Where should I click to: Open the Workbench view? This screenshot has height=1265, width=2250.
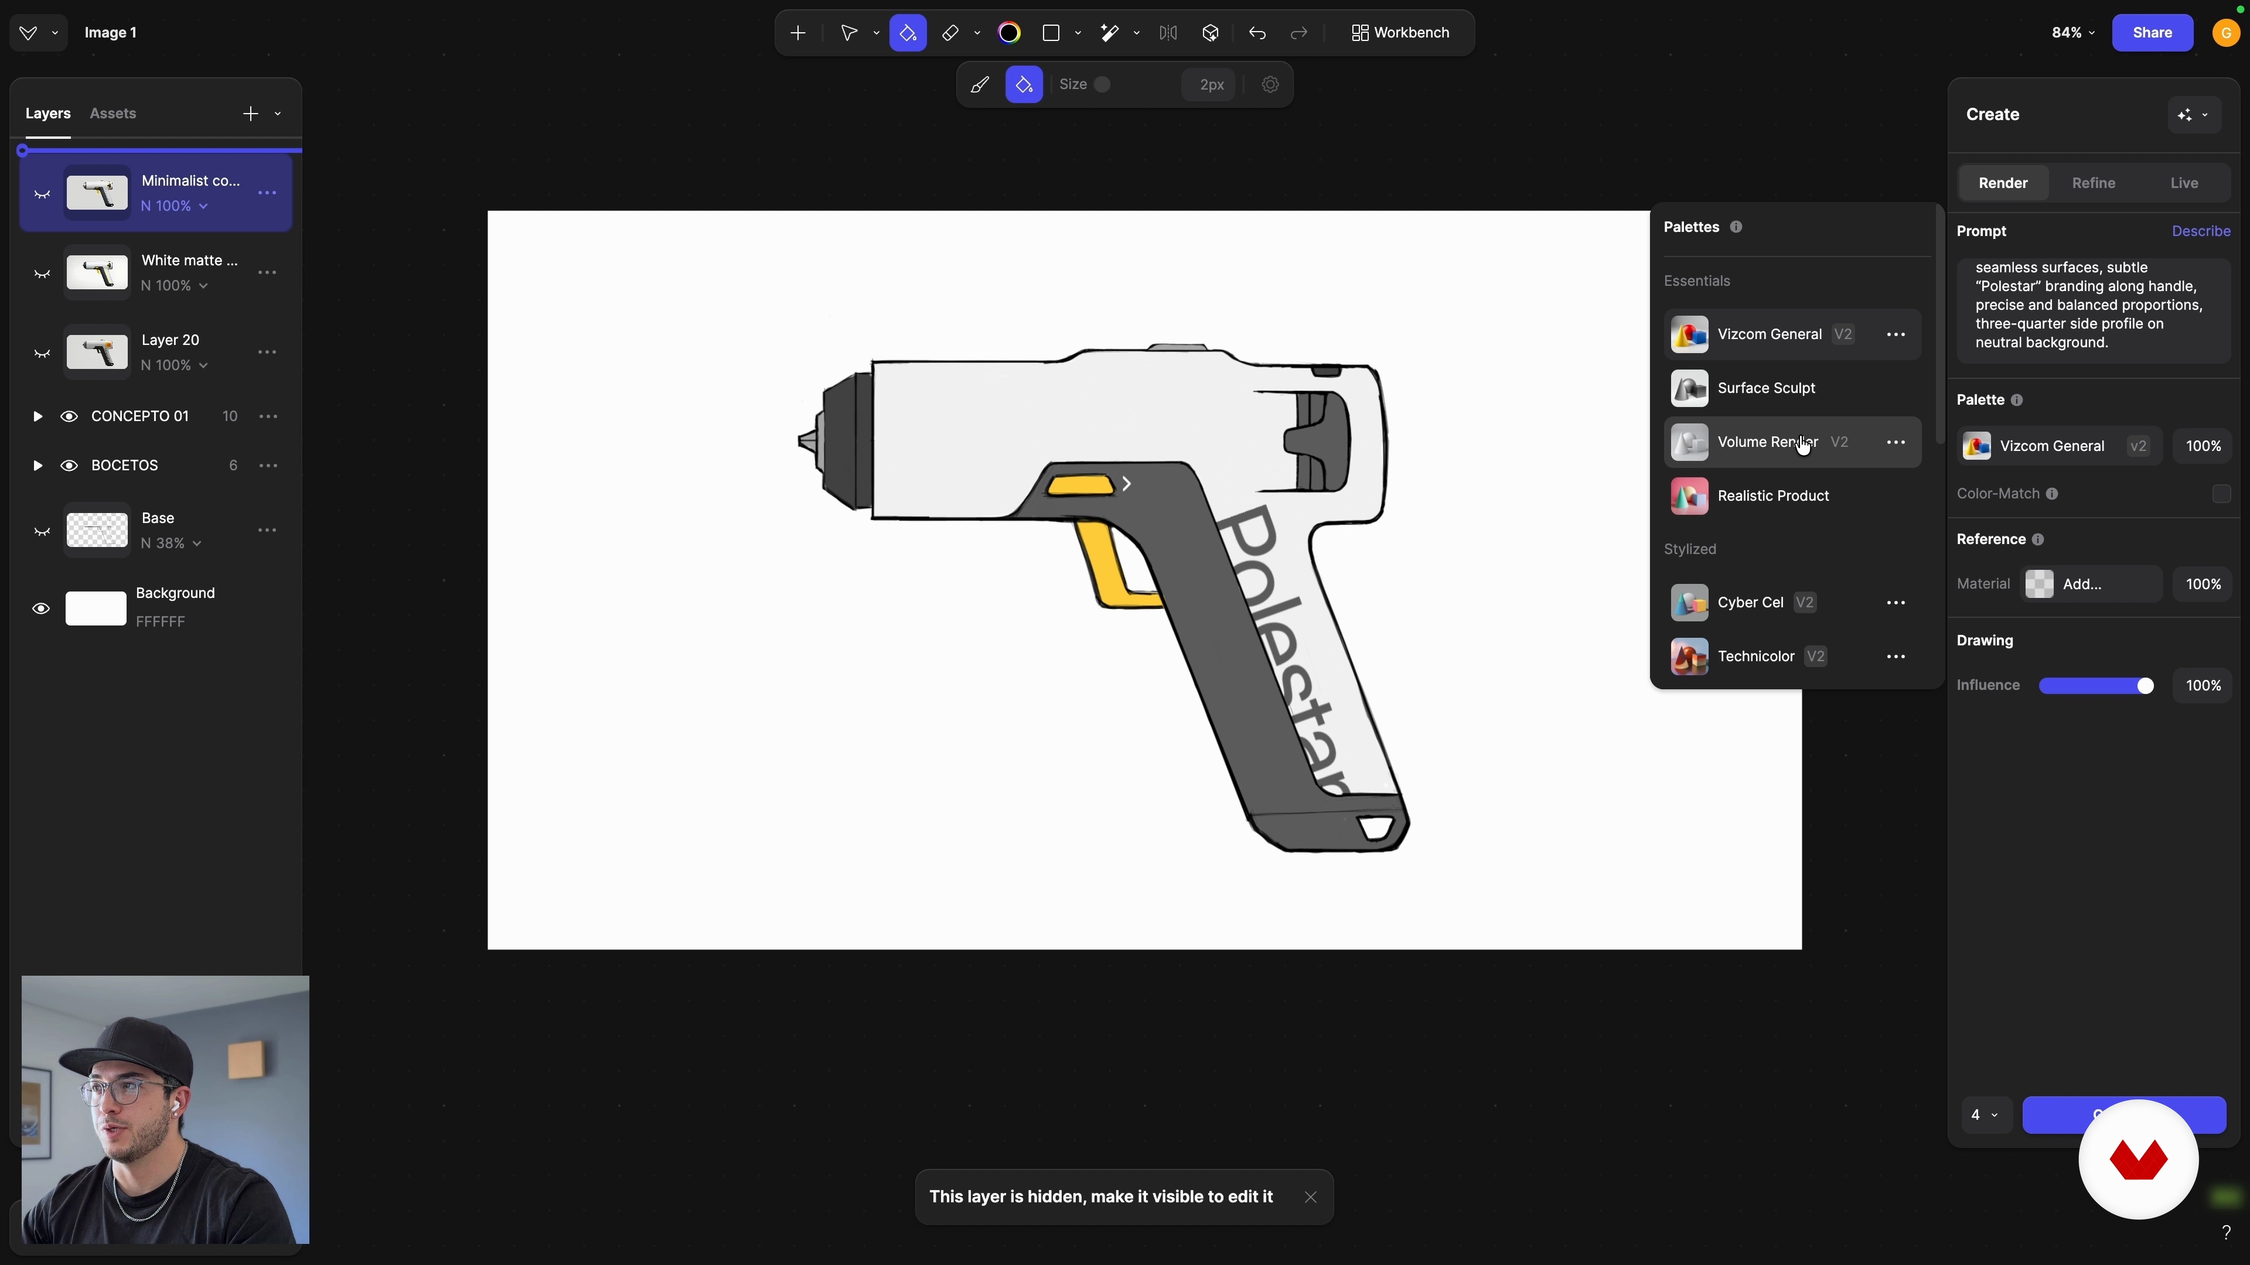tap(1400, 33)
